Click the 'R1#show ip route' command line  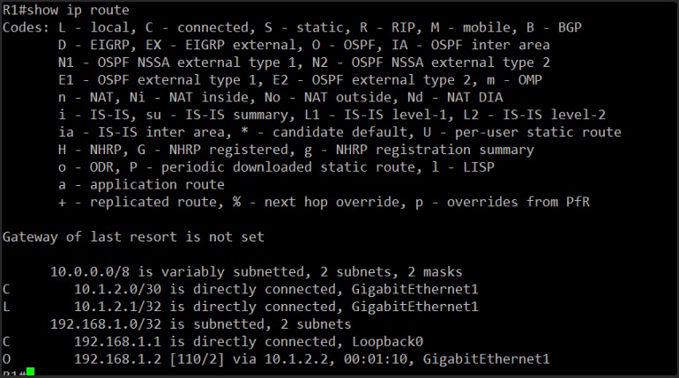[x=66, y=10]
